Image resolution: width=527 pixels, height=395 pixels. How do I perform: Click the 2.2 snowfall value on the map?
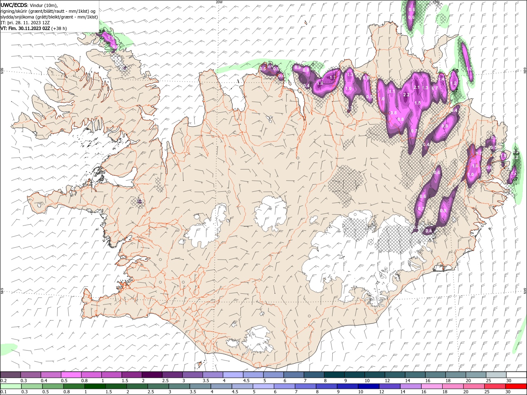406,95
